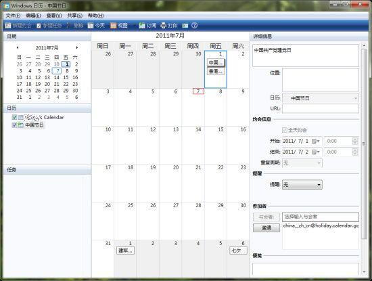Click the 订阅 subscribe toolbar icon
The image size is (372, 281).
tap(142, 26)
